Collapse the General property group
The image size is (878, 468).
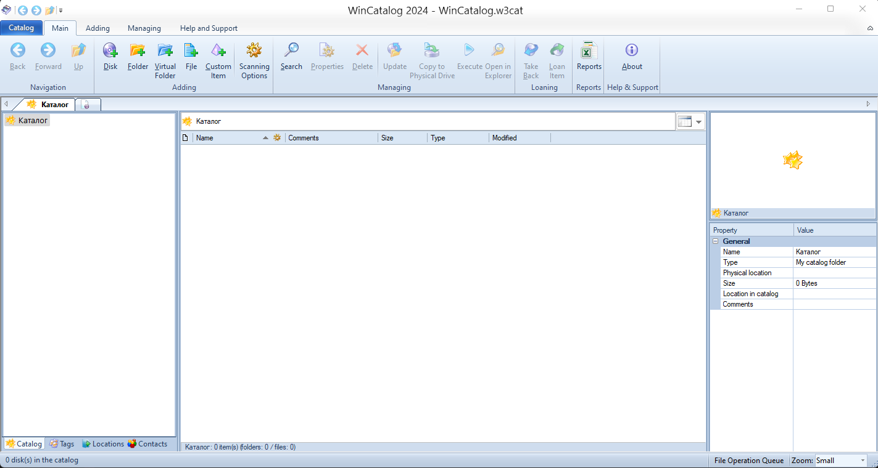(x=716, y=241)
